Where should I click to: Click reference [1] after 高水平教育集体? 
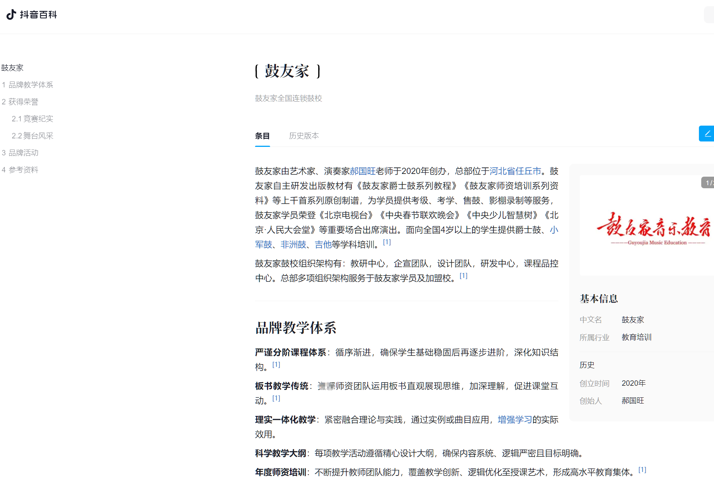[642, 470]
